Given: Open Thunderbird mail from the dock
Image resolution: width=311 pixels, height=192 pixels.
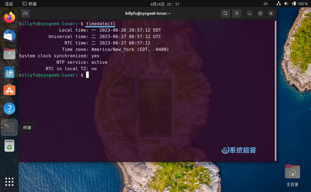Looking at the screenshot, I should click(x=9, y=36).
